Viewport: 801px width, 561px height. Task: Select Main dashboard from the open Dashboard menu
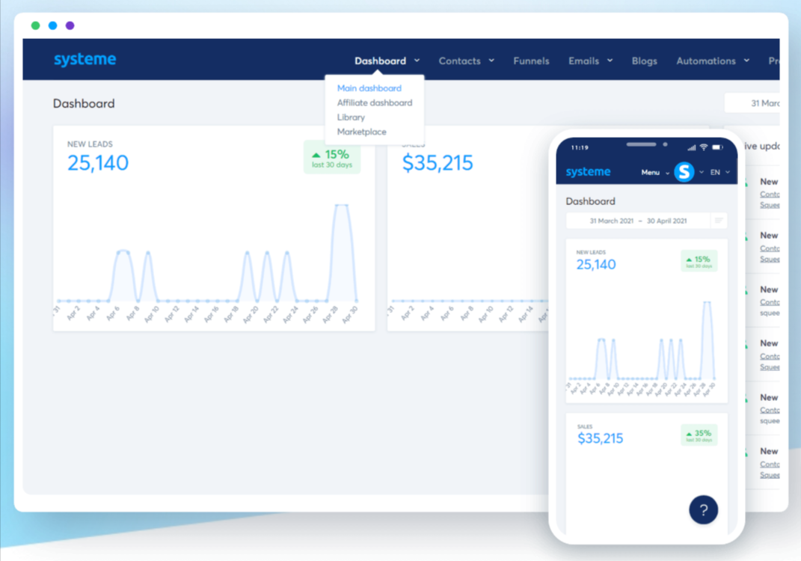click(x=368, y=88)
